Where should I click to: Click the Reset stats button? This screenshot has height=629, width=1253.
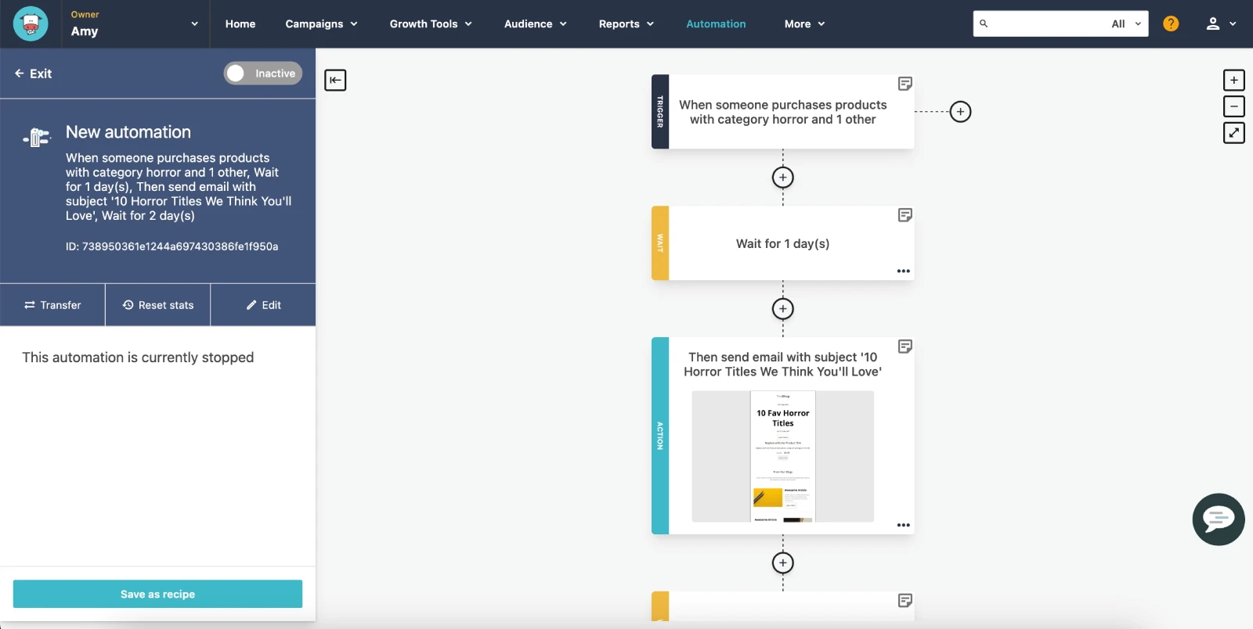pyautogui.click(x=157, y=305)
